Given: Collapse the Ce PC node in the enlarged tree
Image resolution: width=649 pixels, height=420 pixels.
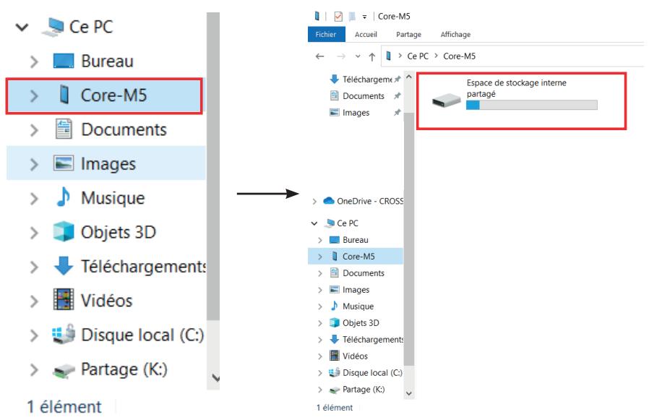Looking at the screenshot, I should click(x=22, y=27).
